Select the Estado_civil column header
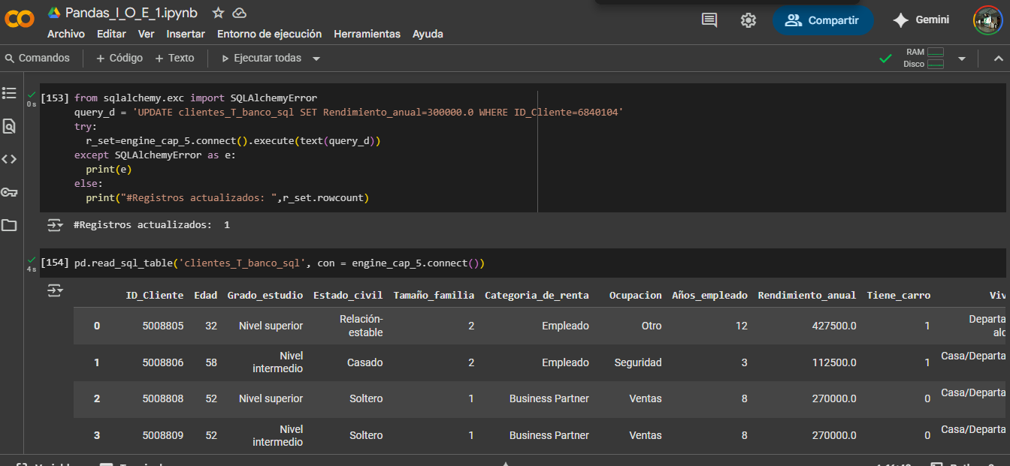 [348, 295]
